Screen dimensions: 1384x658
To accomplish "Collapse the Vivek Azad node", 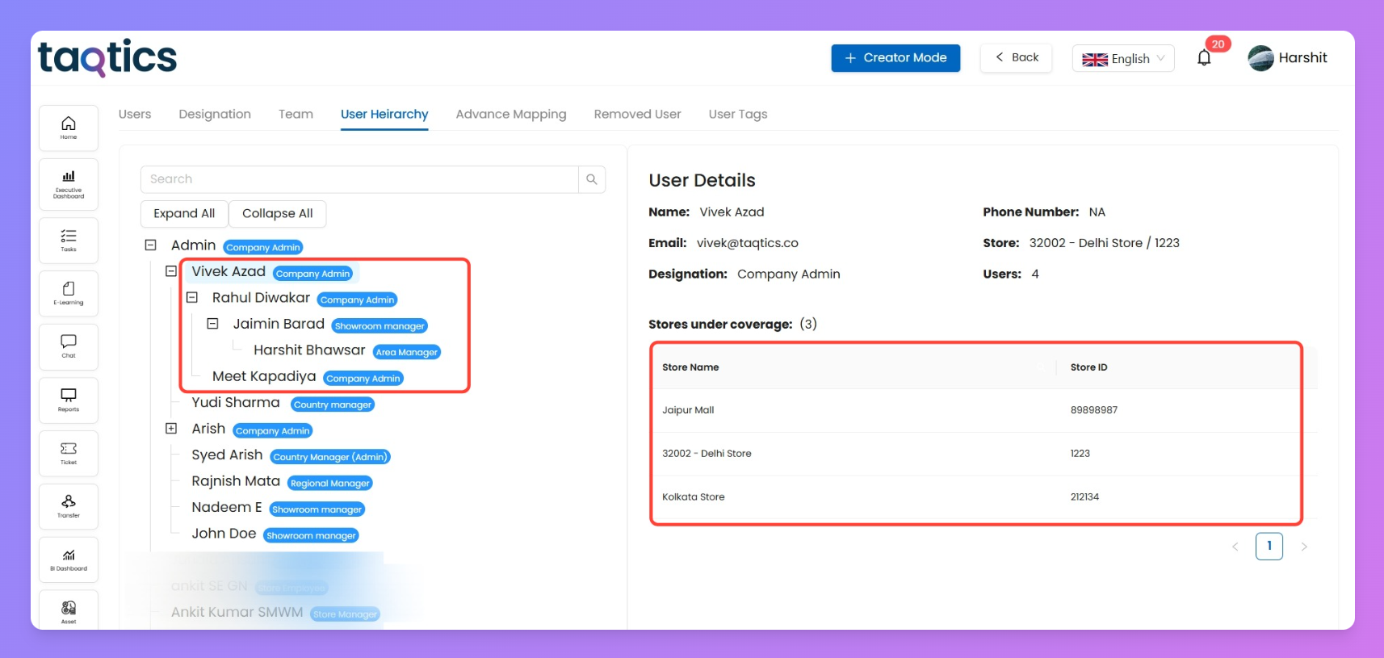I will (x=171, y=271).
